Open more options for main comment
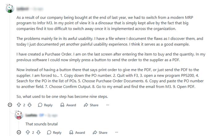This screenshot has width=214, height=136. (108, 105)
